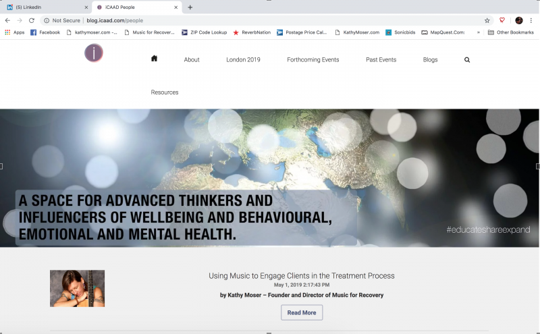Go to the Home icon in navigation
The width and height of the screenshot is (540, 334).
[154, 59]
